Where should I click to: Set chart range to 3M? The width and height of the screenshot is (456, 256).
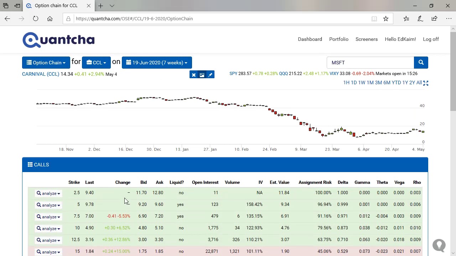(378, 82)
